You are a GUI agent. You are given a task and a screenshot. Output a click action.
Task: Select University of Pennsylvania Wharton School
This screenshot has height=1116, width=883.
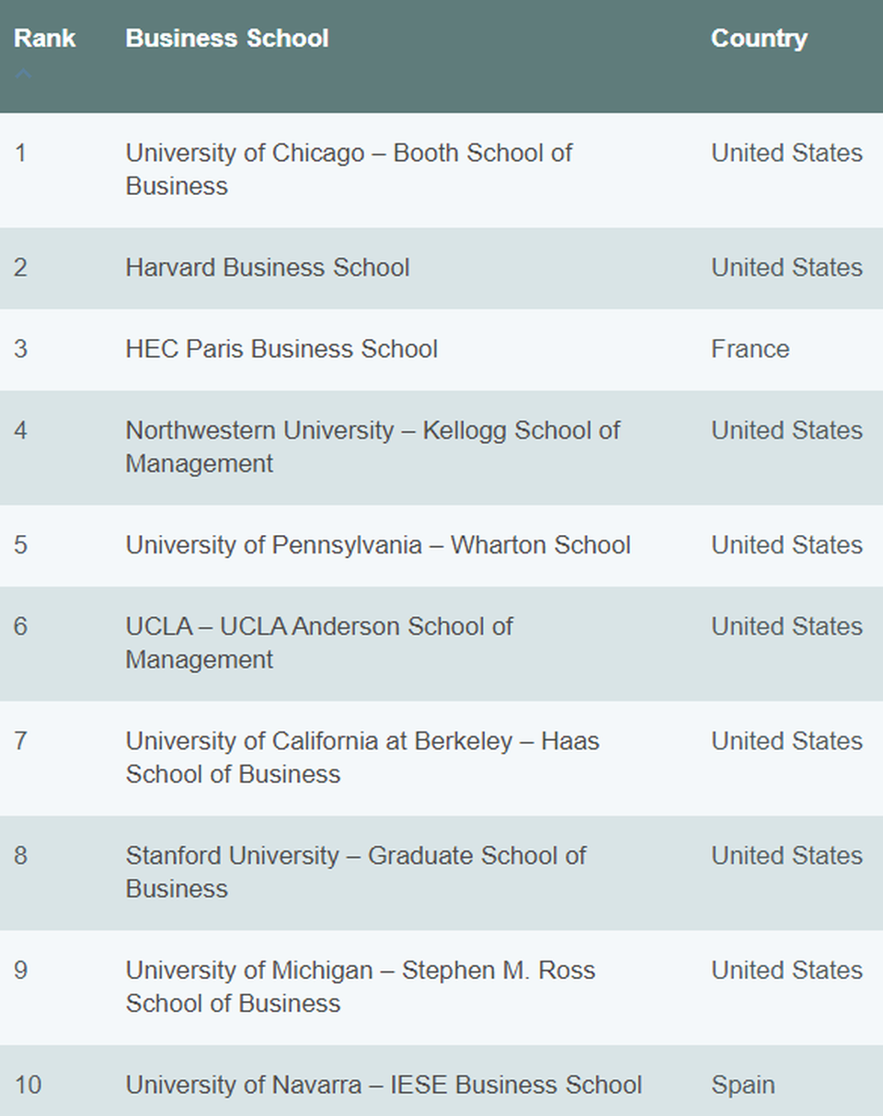378,545
